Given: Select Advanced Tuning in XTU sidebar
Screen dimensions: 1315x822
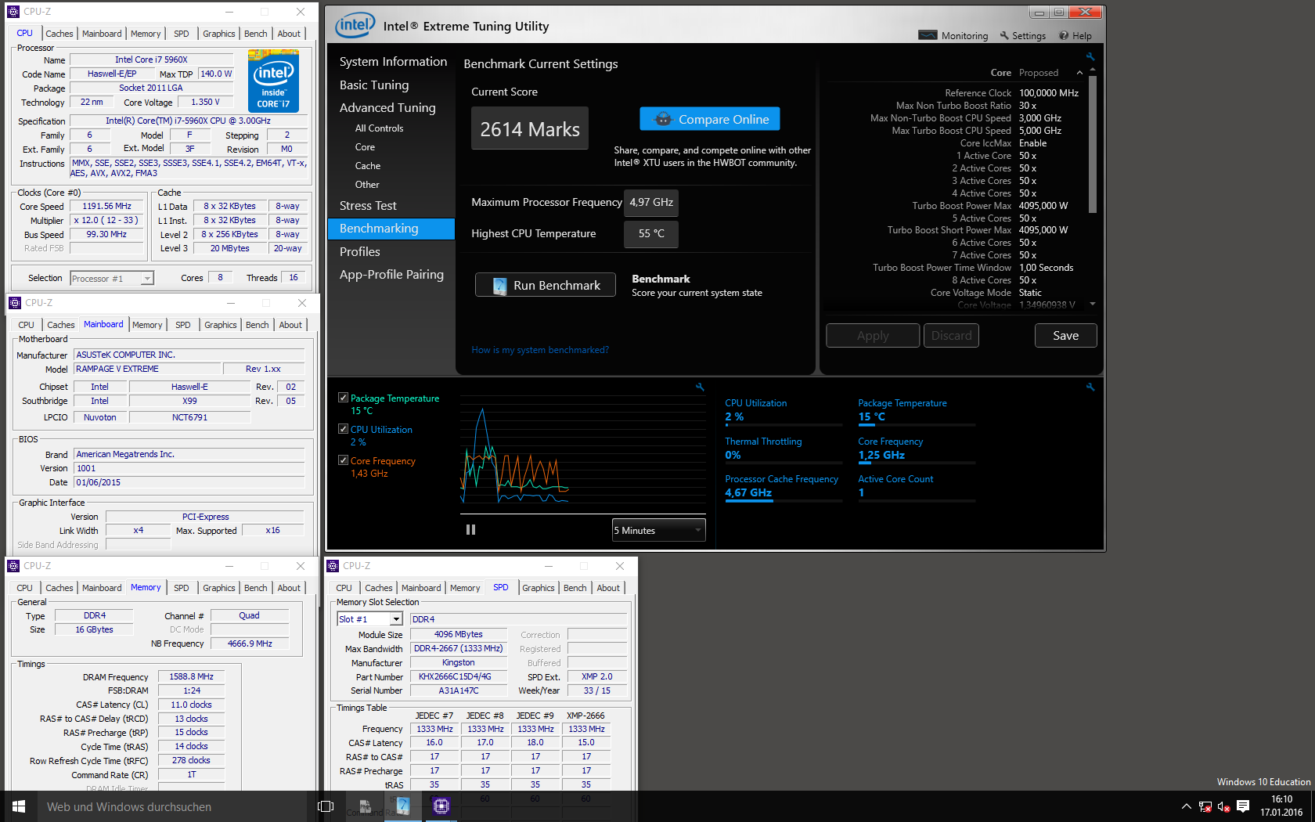Looking at the screenshot, I should tap(387, 108).
